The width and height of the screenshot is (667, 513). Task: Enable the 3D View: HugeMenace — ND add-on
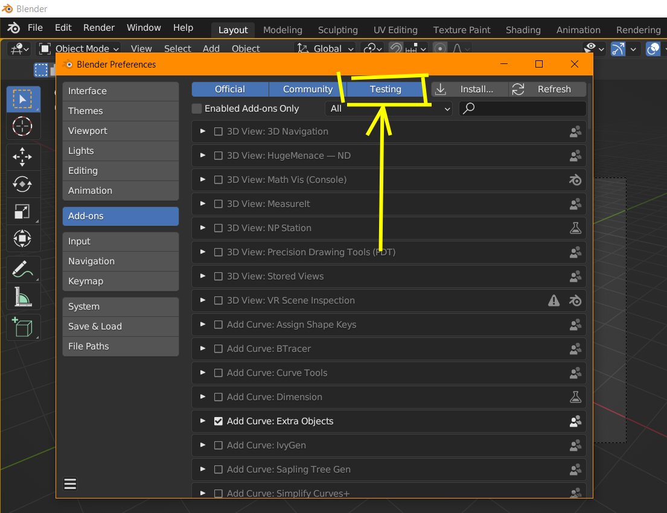pos(219,156)
